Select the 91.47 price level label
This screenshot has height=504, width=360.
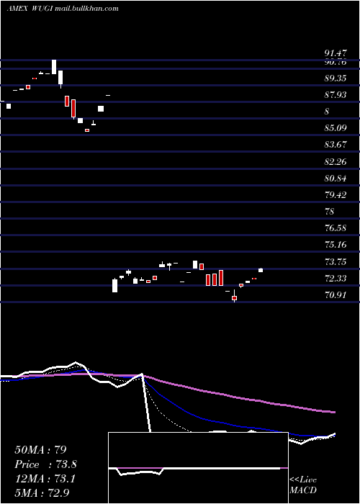click(336, 53)
